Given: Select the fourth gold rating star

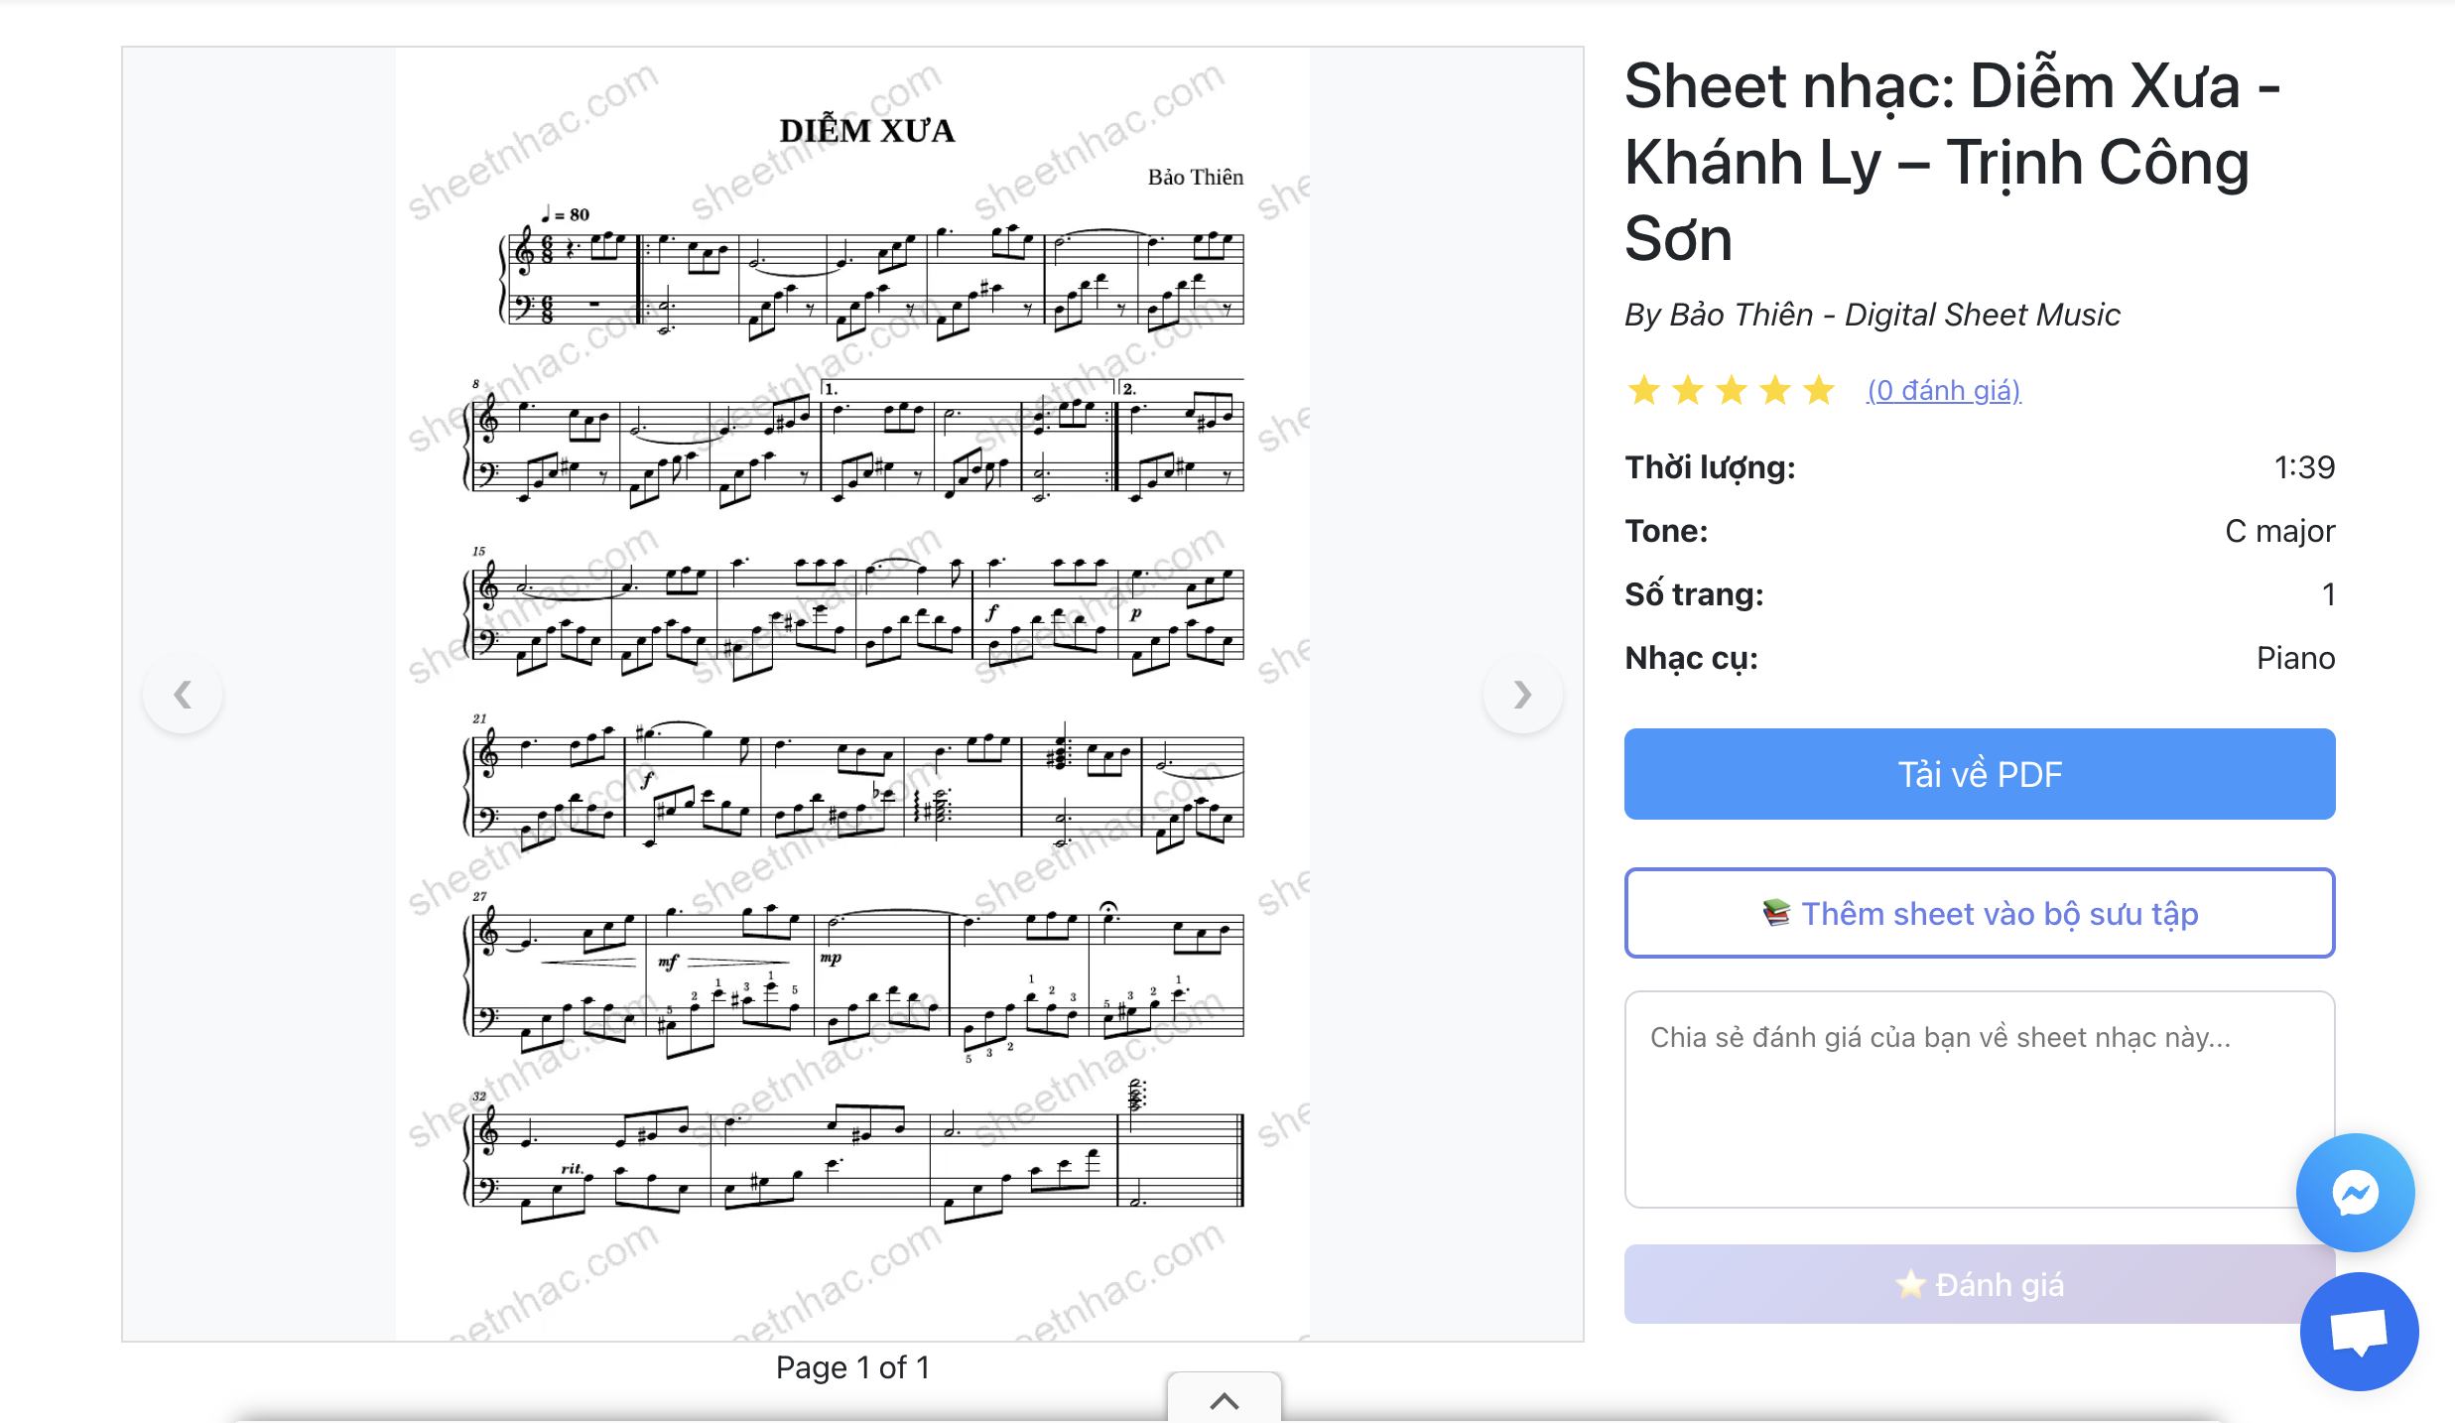Looking at the screenshot, I should [1774, 389].
